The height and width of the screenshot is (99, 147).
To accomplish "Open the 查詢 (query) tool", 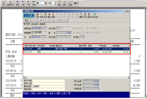I will click(x=53, y=16).
